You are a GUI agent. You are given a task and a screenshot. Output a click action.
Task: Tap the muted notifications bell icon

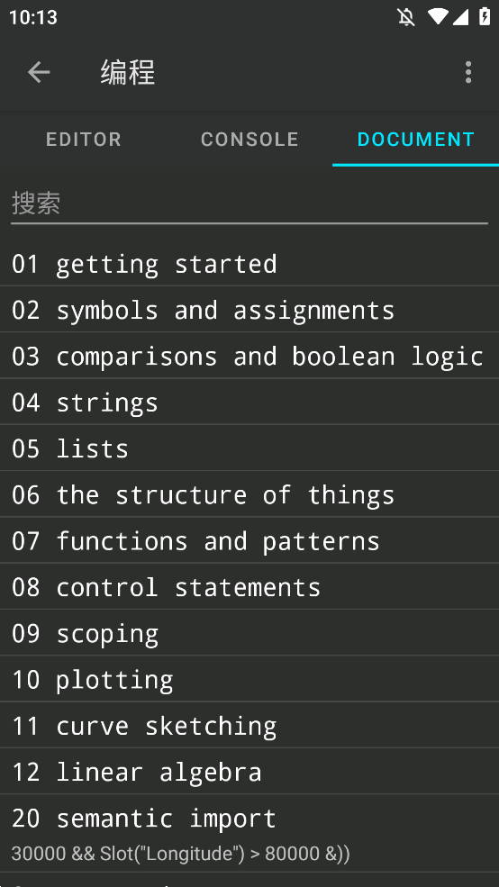click(x=405, y=17)
